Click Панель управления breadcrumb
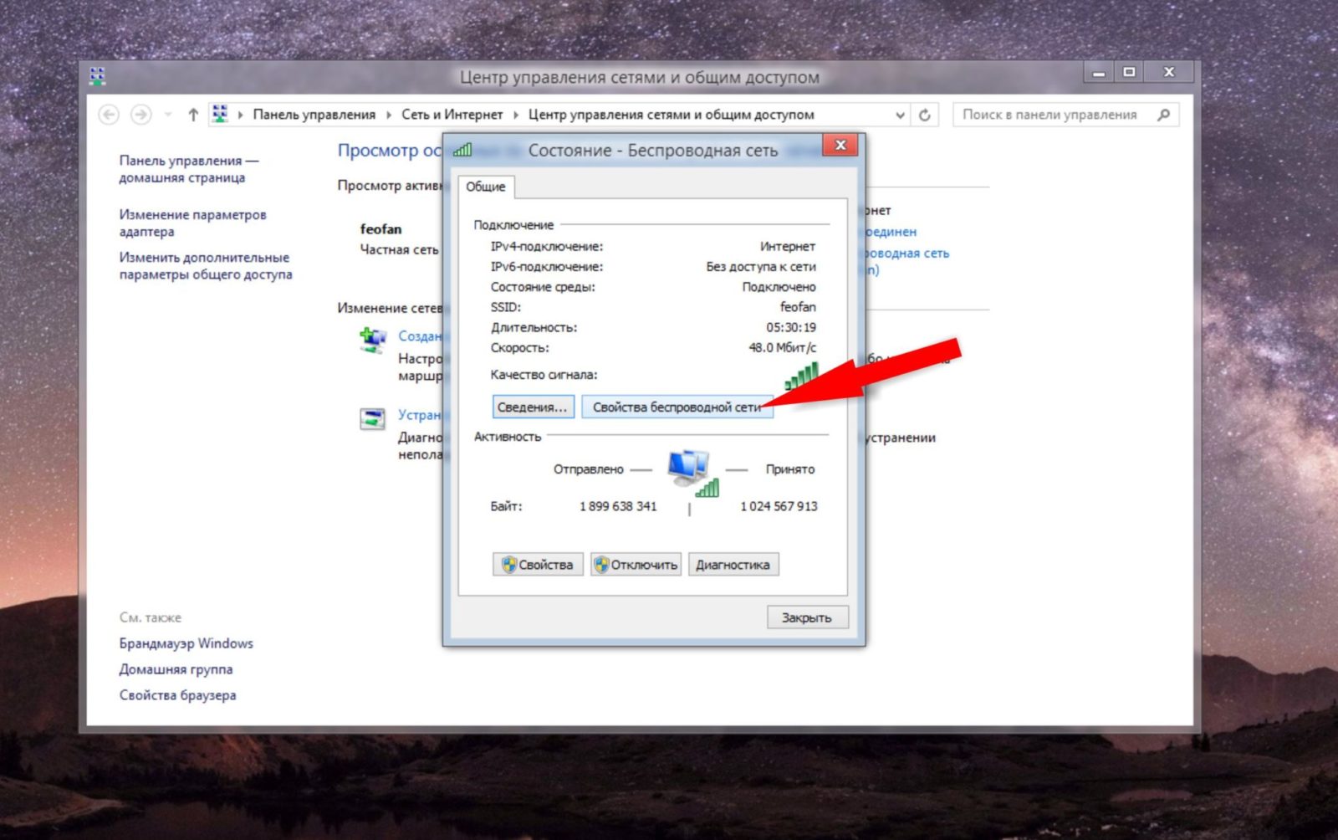This screenshot has width=1338, height=840. coord(314,115)
